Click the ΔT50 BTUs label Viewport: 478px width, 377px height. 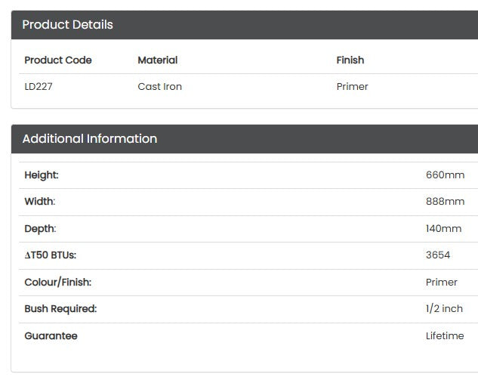point(51,255)
